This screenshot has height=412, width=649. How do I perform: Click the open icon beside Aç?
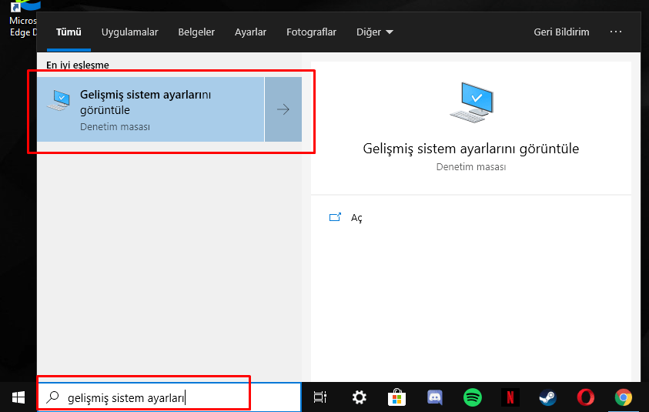coord(335,217)
